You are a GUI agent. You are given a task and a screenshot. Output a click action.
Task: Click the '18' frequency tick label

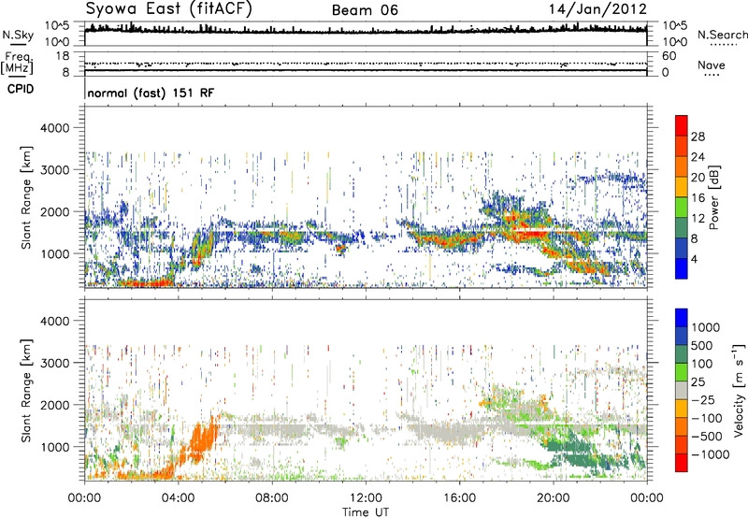[x=62, y=56]
